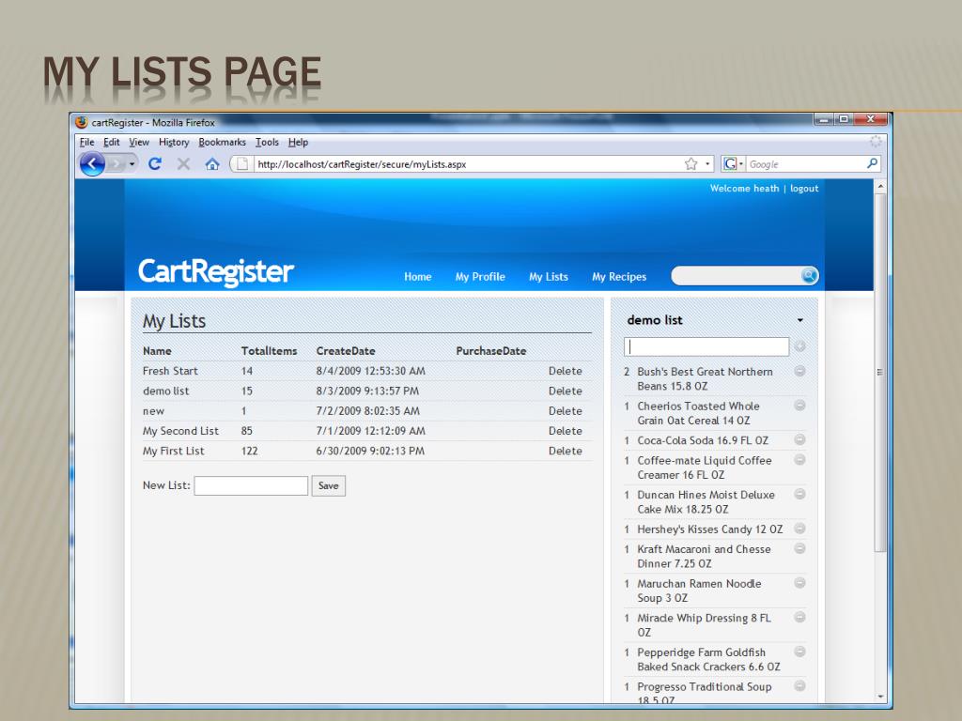
Task: Click the TotalItems column header
Action: pyautogui.click(x=269, y=351)
